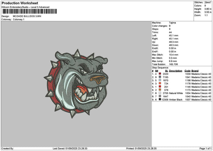Click 'Madeira Classic 40' in row 5

(x=201, y=87)
